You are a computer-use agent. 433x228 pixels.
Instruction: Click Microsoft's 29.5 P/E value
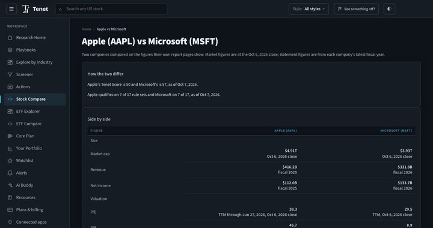click(x=408, y=209)
